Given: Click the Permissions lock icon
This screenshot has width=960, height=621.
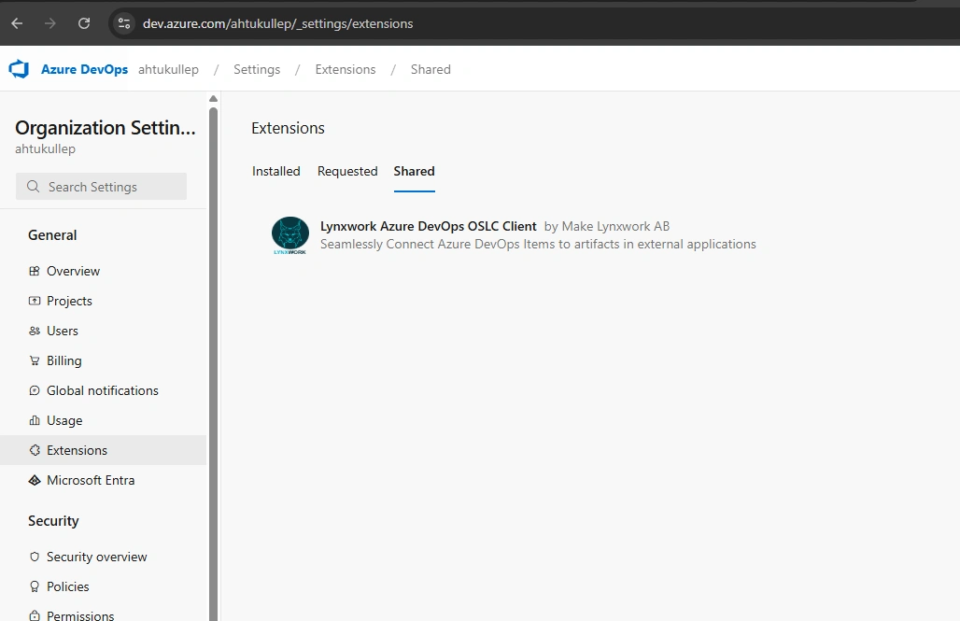Looking at the screenshot, I should tap(35, 615).
